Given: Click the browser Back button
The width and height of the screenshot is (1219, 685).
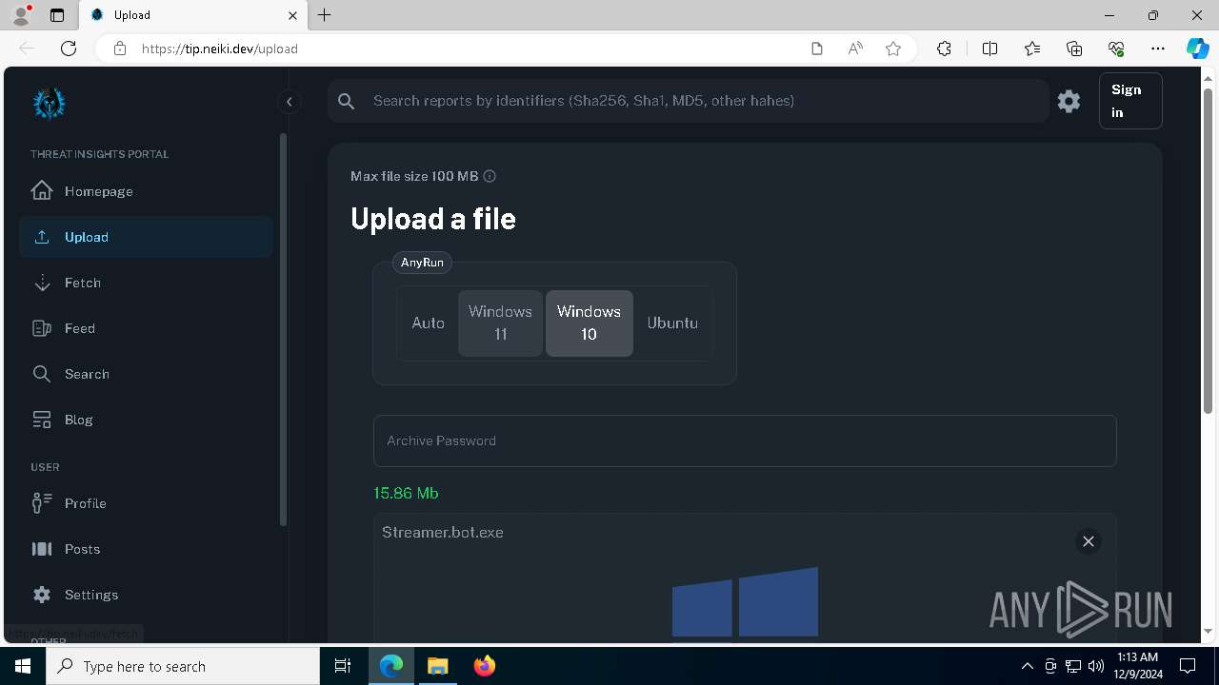Looking at the screenshot, I should pyautogui.click(x=27, y=49).
